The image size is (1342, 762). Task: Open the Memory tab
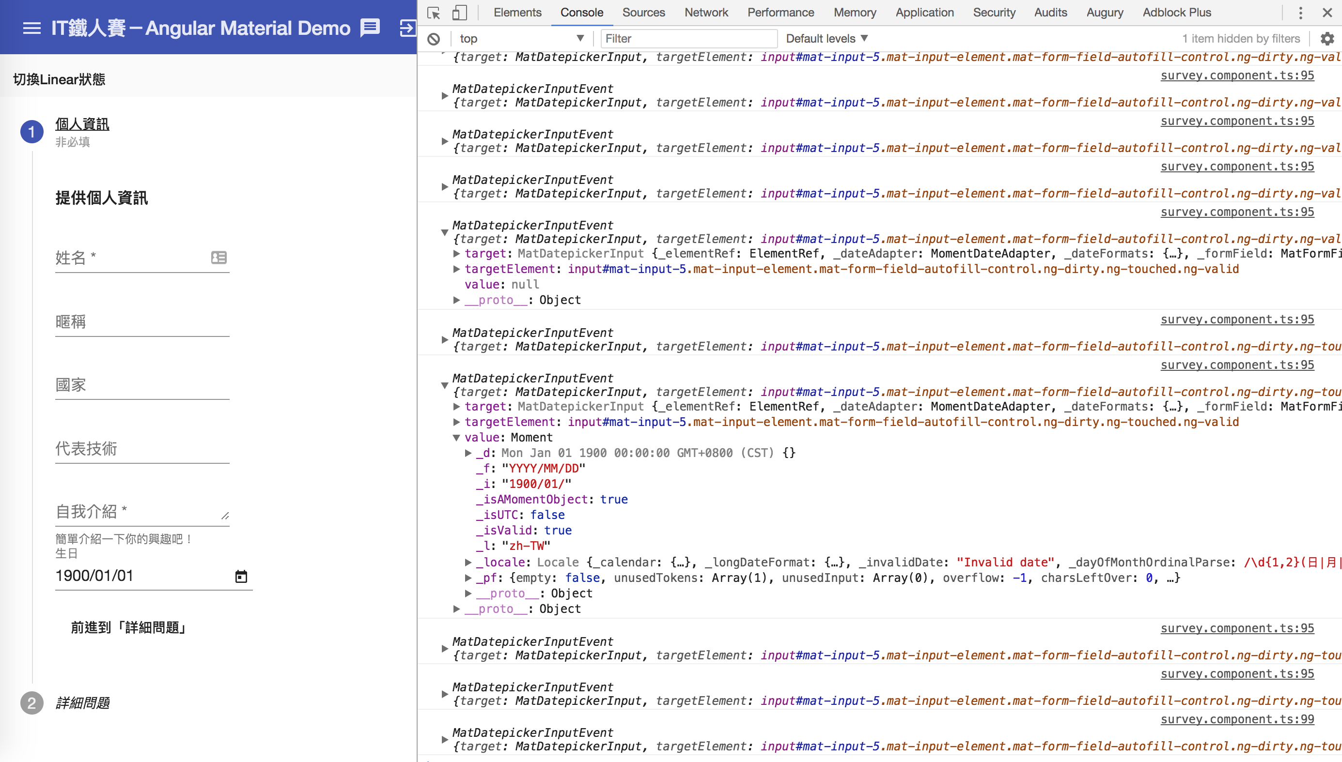coord(855,13)
